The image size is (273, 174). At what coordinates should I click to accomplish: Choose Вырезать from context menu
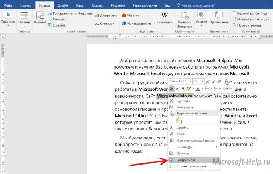pos(194,101)
